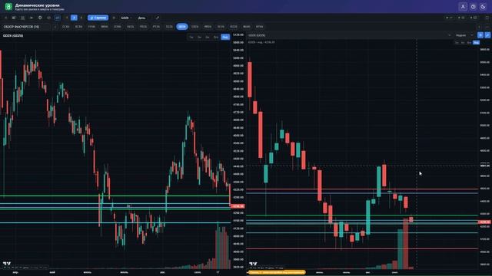Select the ticker pill just before highlighted GDZ6
492x276 pixels.
coord(169,27)
